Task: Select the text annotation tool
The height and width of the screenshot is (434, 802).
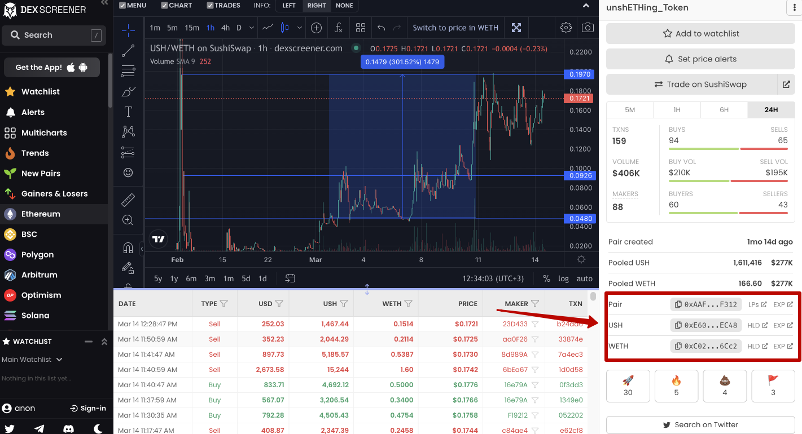Action: click(128, 112)
